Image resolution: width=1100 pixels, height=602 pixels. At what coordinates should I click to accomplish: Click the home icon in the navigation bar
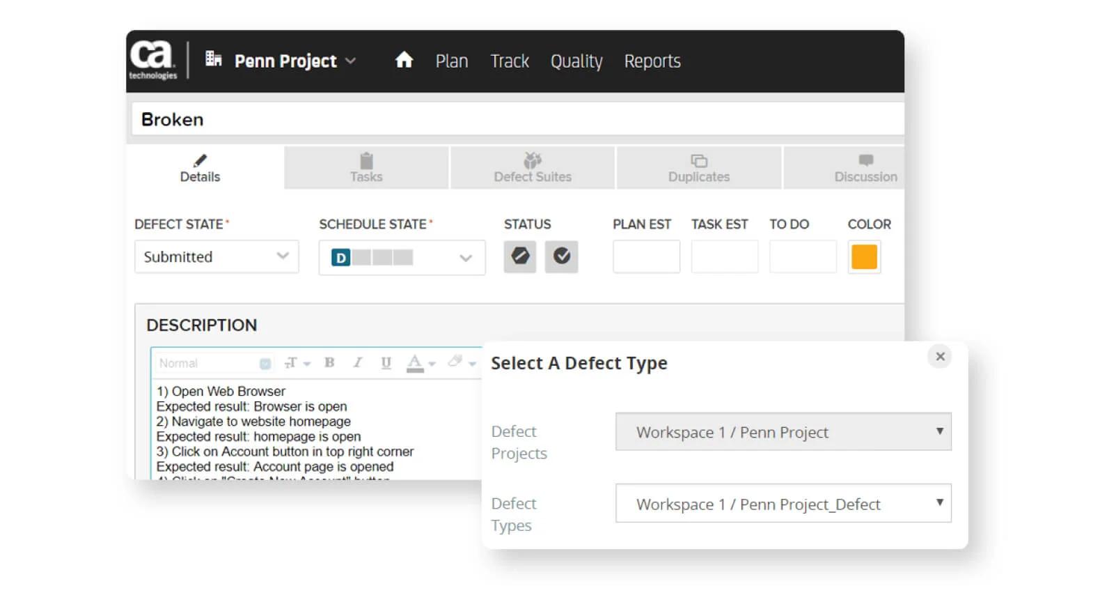[404, 61]
